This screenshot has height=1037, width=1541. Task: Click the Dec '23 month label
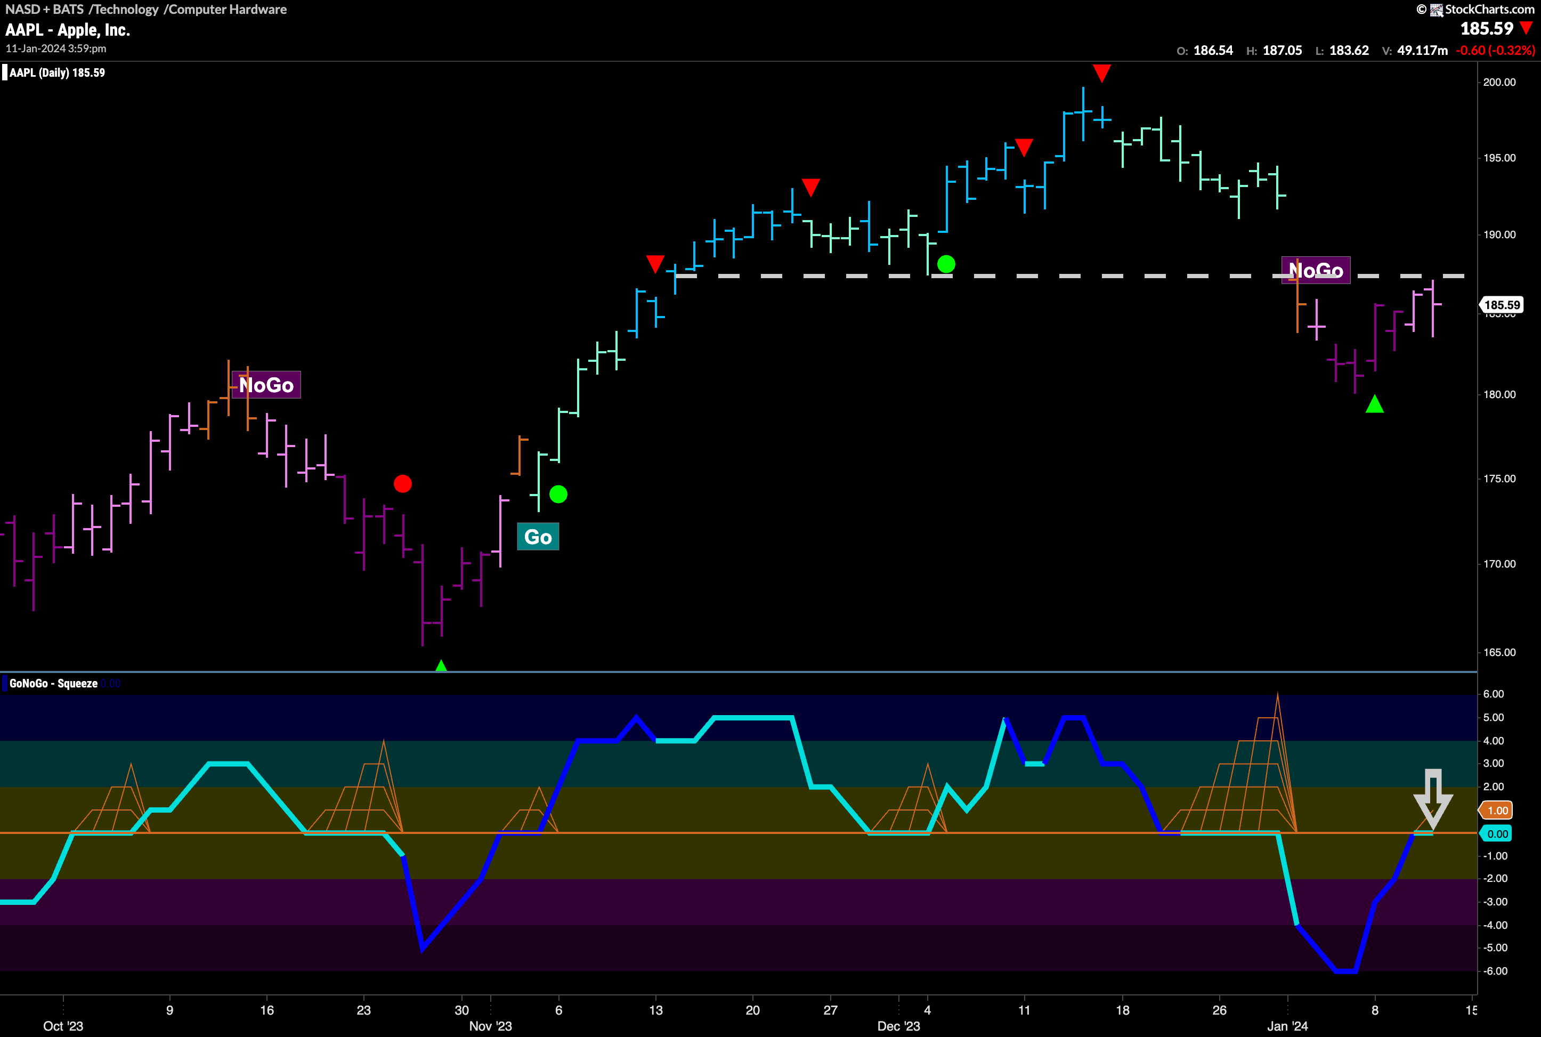(x=898, y=1026)
